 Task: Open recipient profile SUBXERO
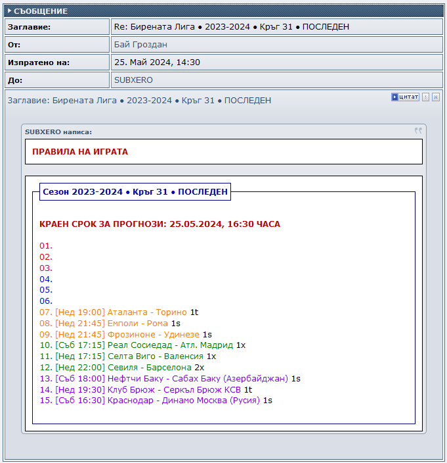point(133,80)
